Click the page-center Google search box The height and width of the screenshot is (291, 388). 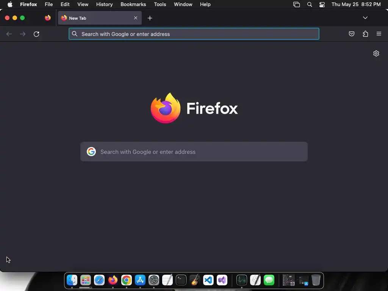coord(194,152)
